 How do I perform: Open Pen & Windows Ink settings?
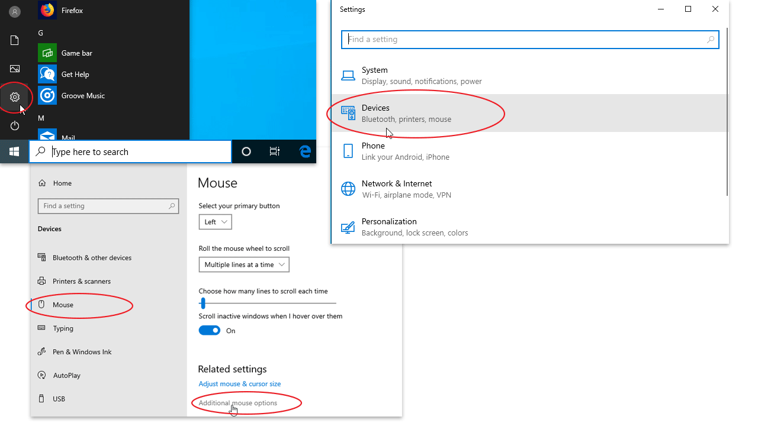(x=82, y=351)
